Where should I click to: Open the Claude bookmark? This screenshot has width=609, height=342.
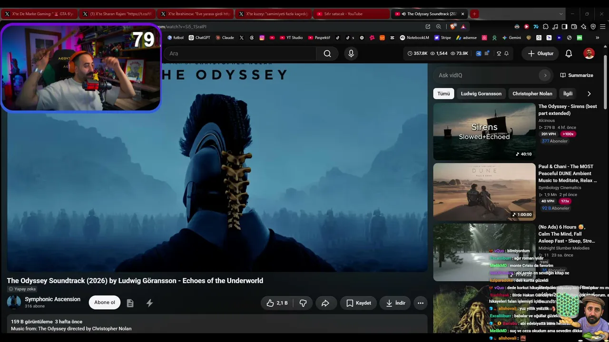225,38
